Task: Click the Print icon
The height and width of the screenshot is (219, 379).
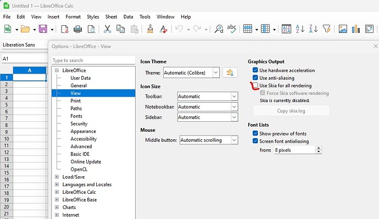Action: 78,29
